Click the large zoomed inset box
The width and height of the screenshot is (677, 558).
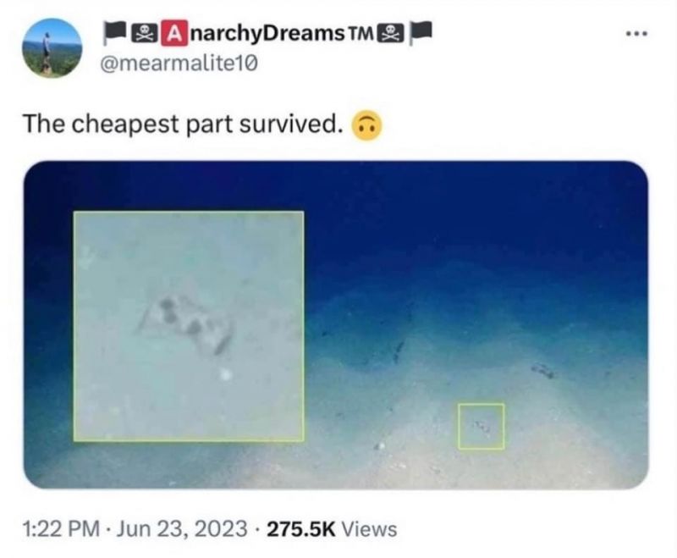coord(189,326)
